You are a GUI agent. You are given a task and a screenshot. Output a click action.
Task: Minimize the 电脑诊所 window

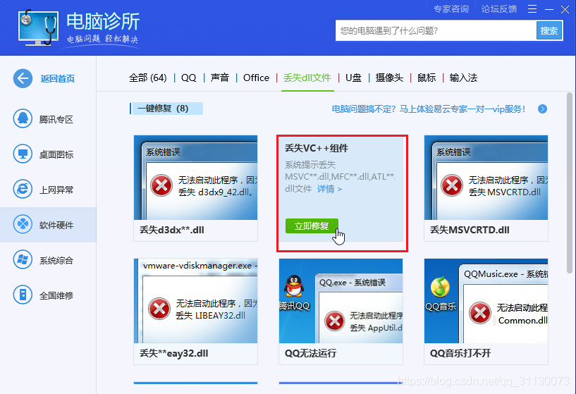coord(549,9)
